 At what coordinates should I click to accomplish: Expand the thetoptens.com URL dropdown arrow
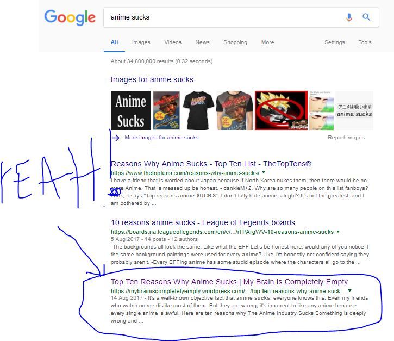coord(264,172)
